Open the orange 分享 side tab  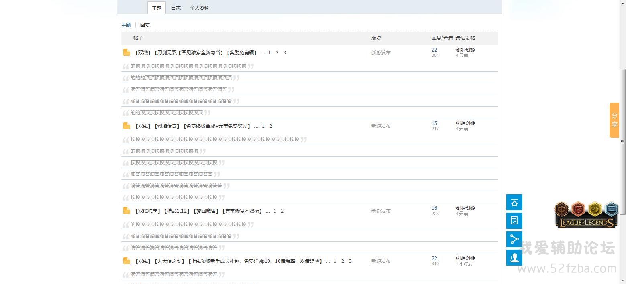pos(614,120)
